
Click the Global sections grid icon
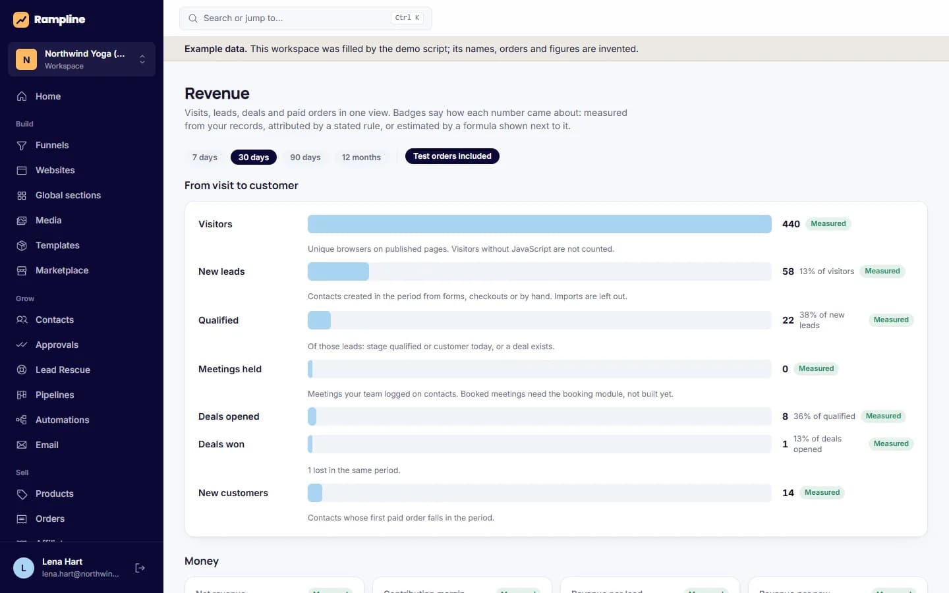tap(22, 195)
